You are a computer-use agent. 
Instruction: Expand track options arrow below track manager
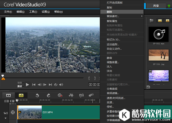point(5,118)
